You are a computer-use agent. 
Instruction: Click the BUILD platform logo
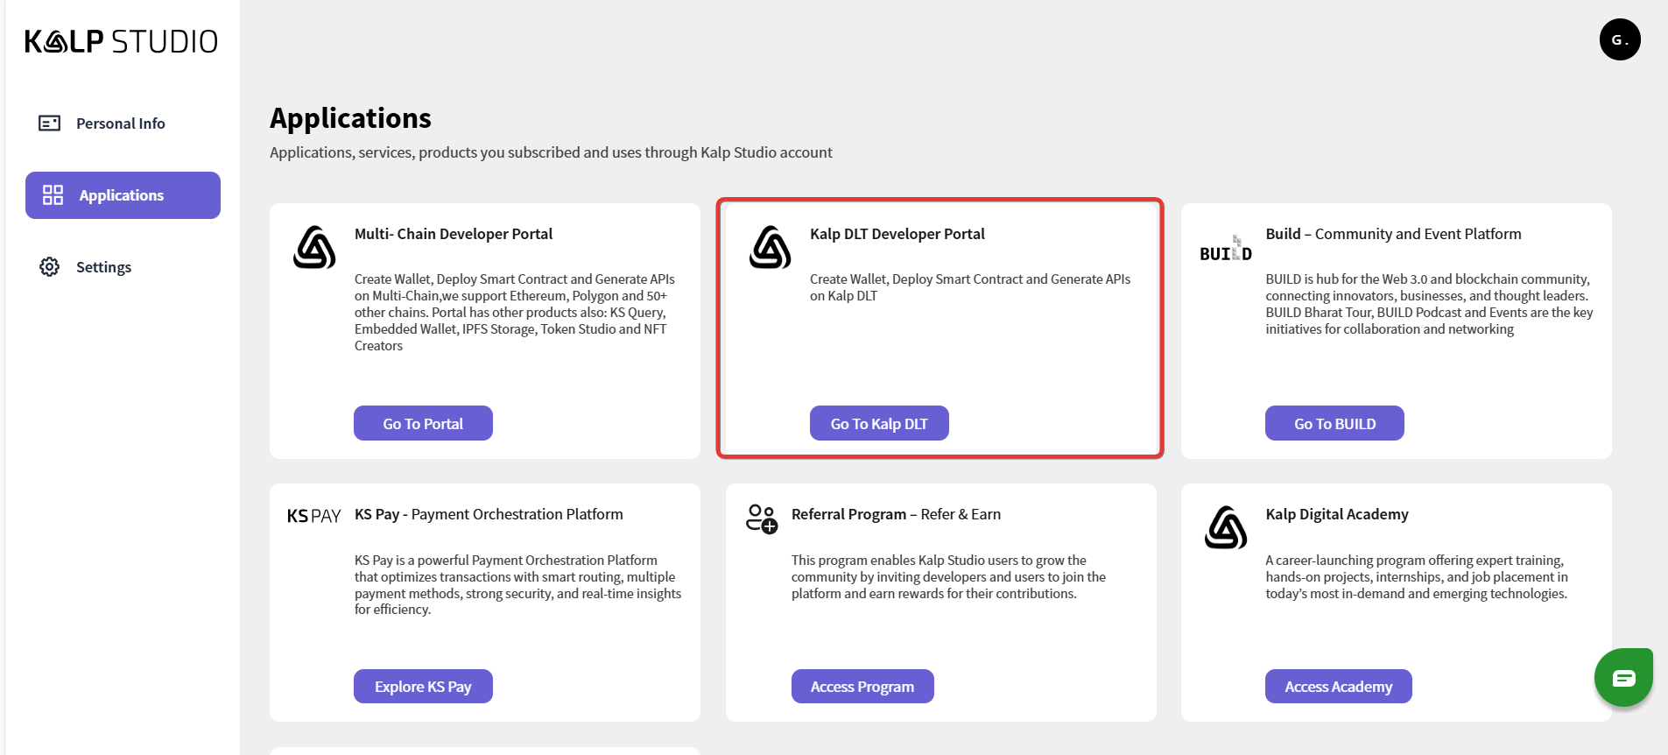coord(1225,250)
